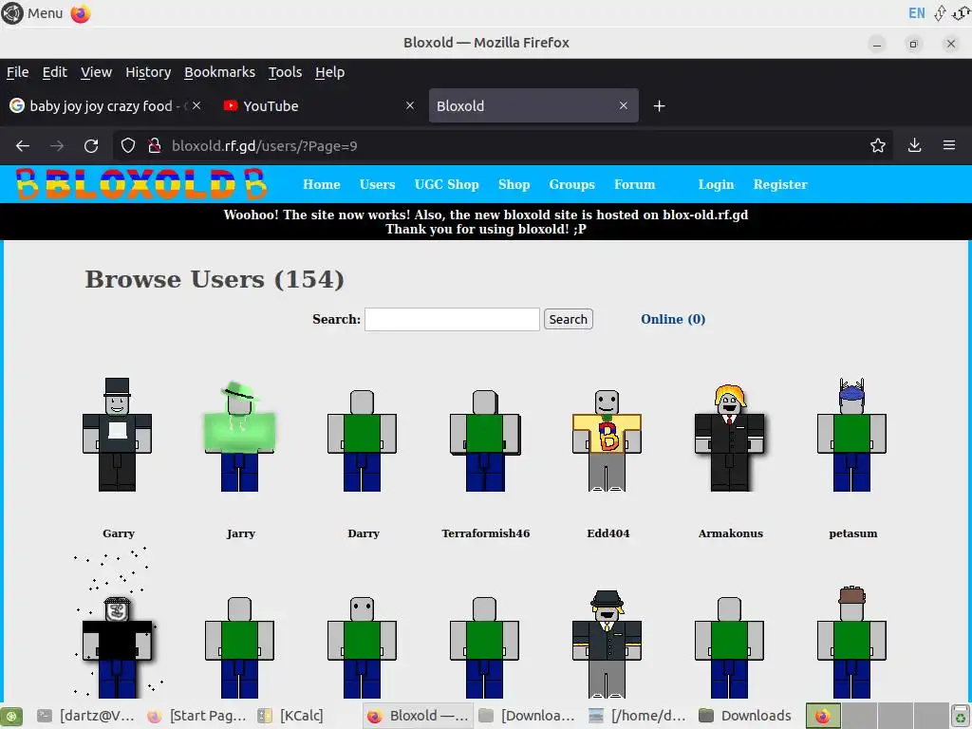Click the user Search button
The height and width of the screenshot is (729, 972).
click(568, 319)
